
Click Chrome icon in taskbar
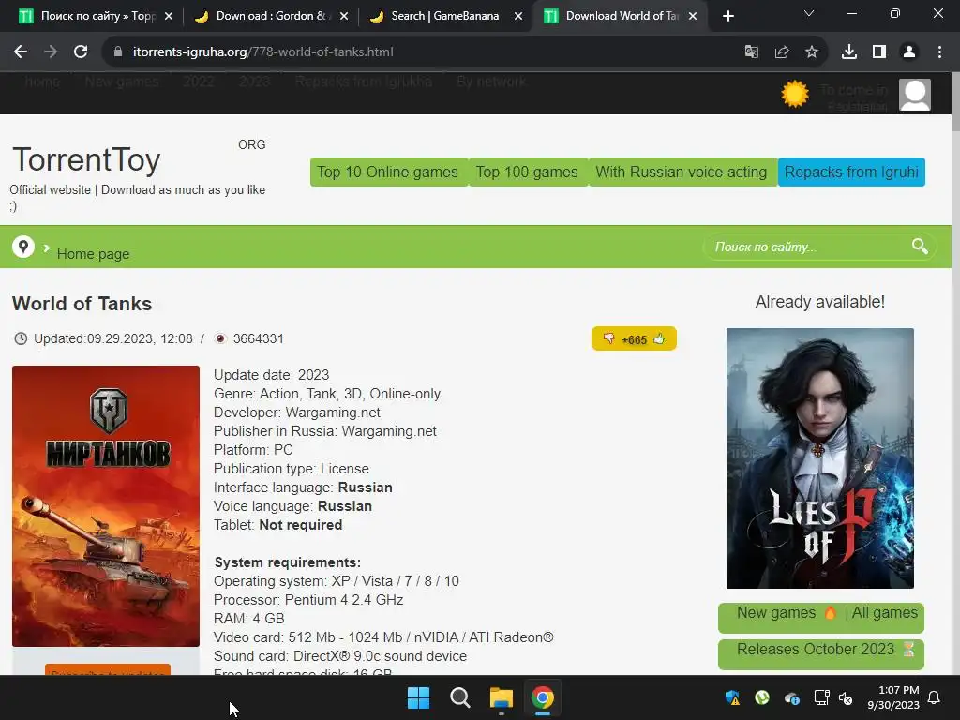tap(543, 697)
